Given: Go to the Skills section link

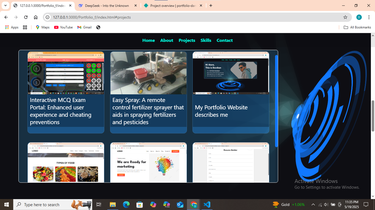Looking at the screenshot, I should pyautogui.click(x=206, y=40).
